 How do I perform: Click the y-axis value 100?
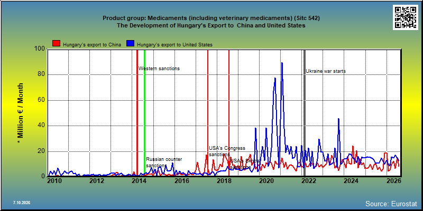click(x=40, y=49)
